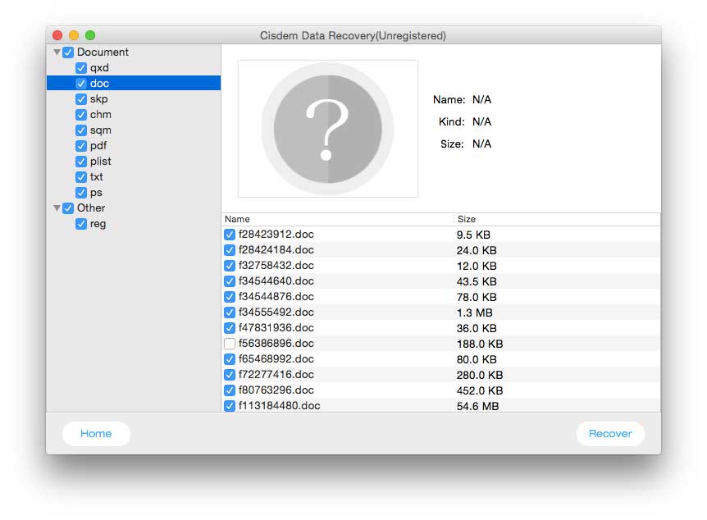Select the qxd tree item label
Image resolution: width=707 pixels, height=520 pixels.
pos(99,68)
